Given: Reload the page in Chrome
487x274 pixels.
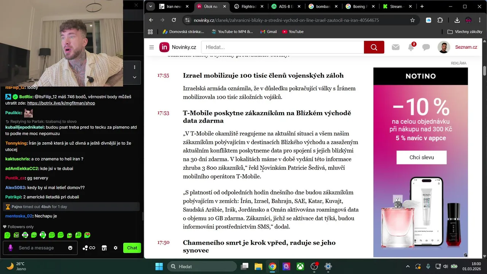Looking at the screenshot, I should coord(174,20).
